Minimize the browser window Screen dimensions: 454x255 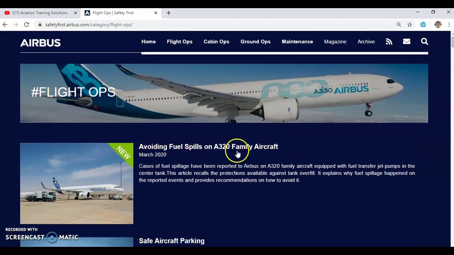point(418,12)
